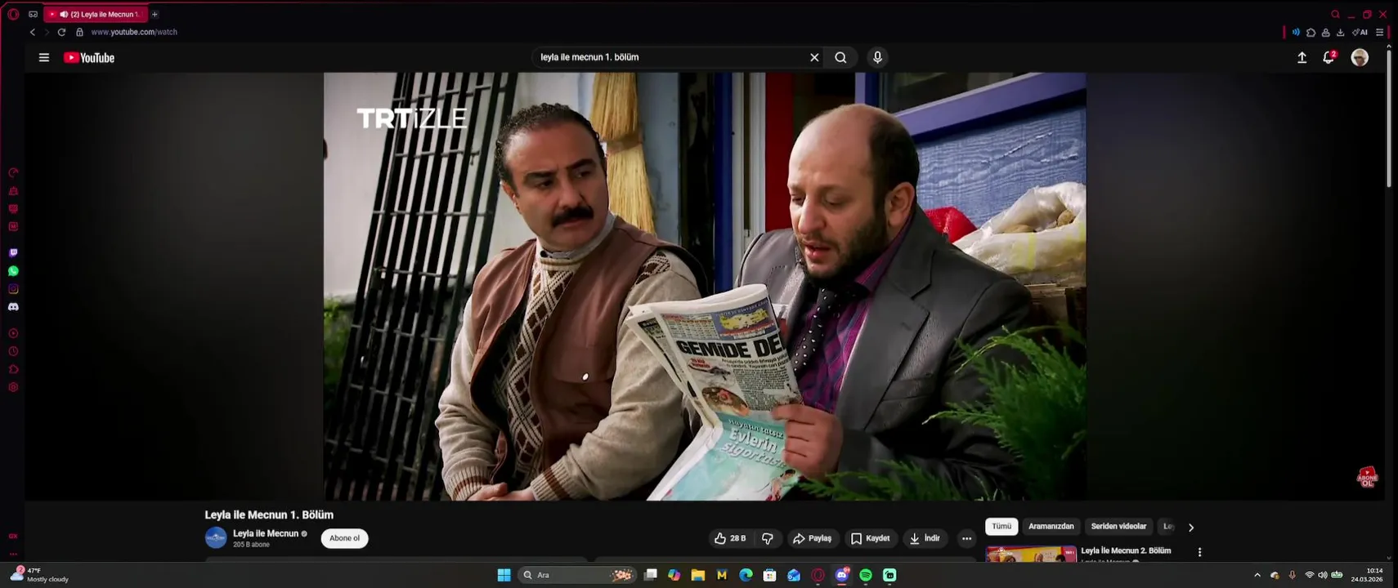Open WhatsApp in the Opera sidebar
The width and height of the screenshot is (1398, 588).
point(13,271)
